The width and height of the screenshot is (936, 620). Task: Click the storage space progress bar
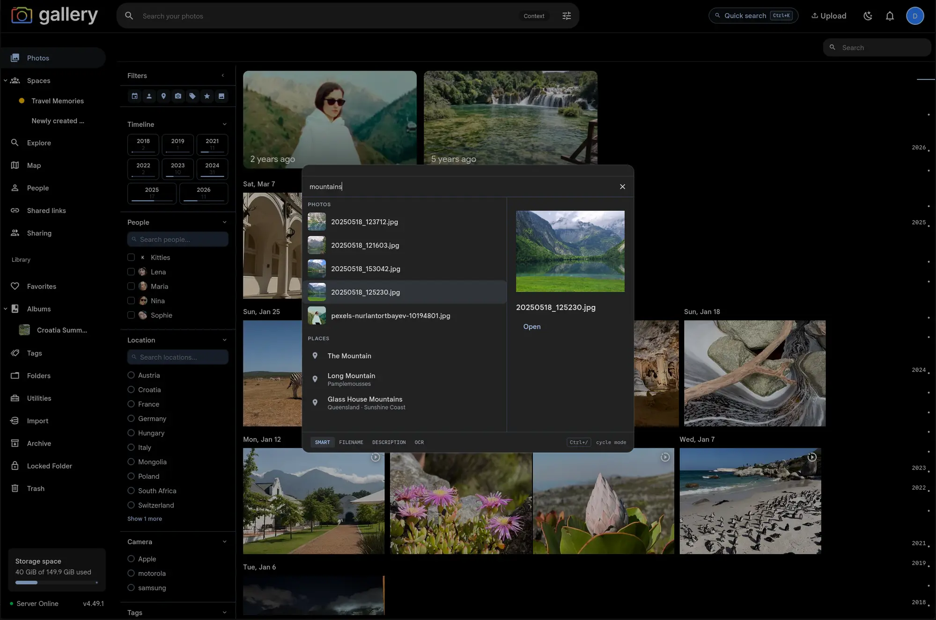[56, 583]
